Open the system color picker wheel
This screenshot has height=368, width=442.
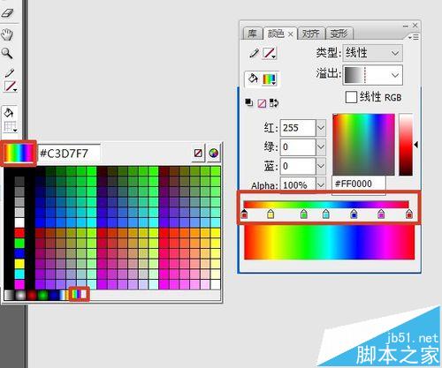coord(214,153)
